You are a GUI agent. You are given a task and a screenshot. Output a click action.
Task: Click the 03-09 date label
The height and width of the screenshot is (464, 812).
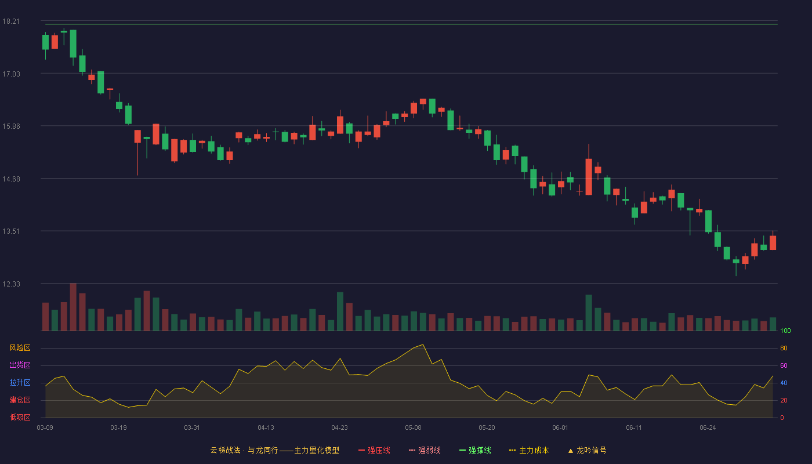45,427
